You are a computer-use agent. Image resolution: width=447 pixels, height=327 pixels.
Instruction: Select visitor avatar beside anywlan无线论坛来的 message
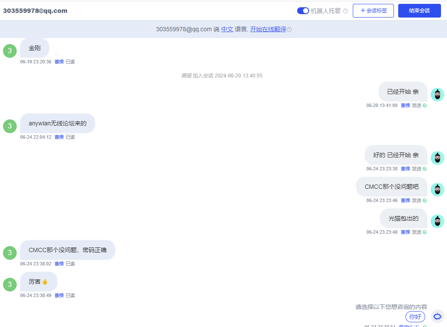tap(10, 126)
